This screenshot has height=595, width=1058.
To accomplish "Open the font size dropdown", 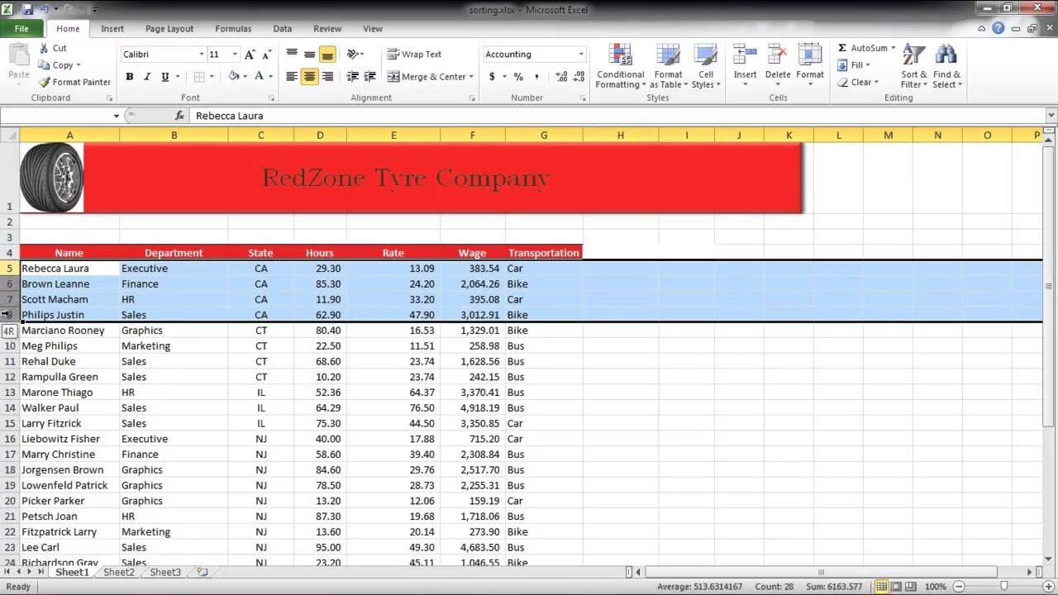I will click(235, 55).
